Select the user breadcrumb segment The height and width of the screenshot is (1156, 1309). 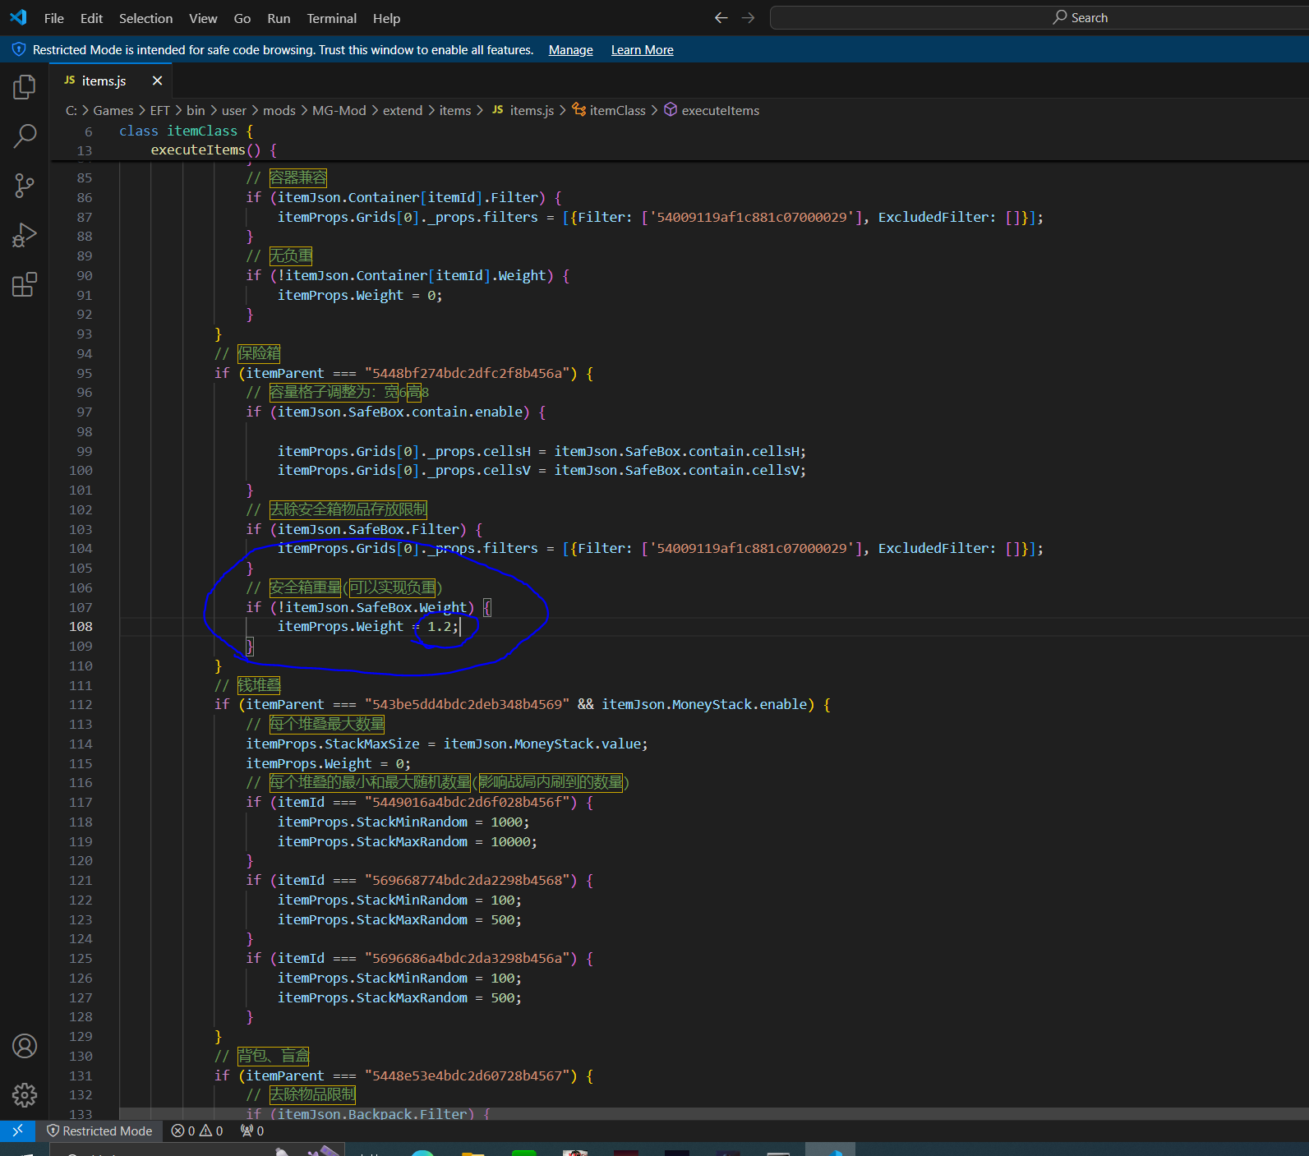[x=234, y=110]
